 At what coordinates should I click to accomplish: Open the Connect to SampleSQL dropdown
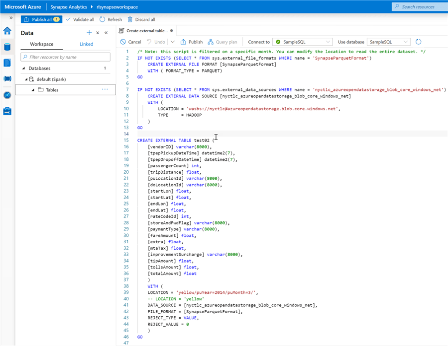(303, 42)
